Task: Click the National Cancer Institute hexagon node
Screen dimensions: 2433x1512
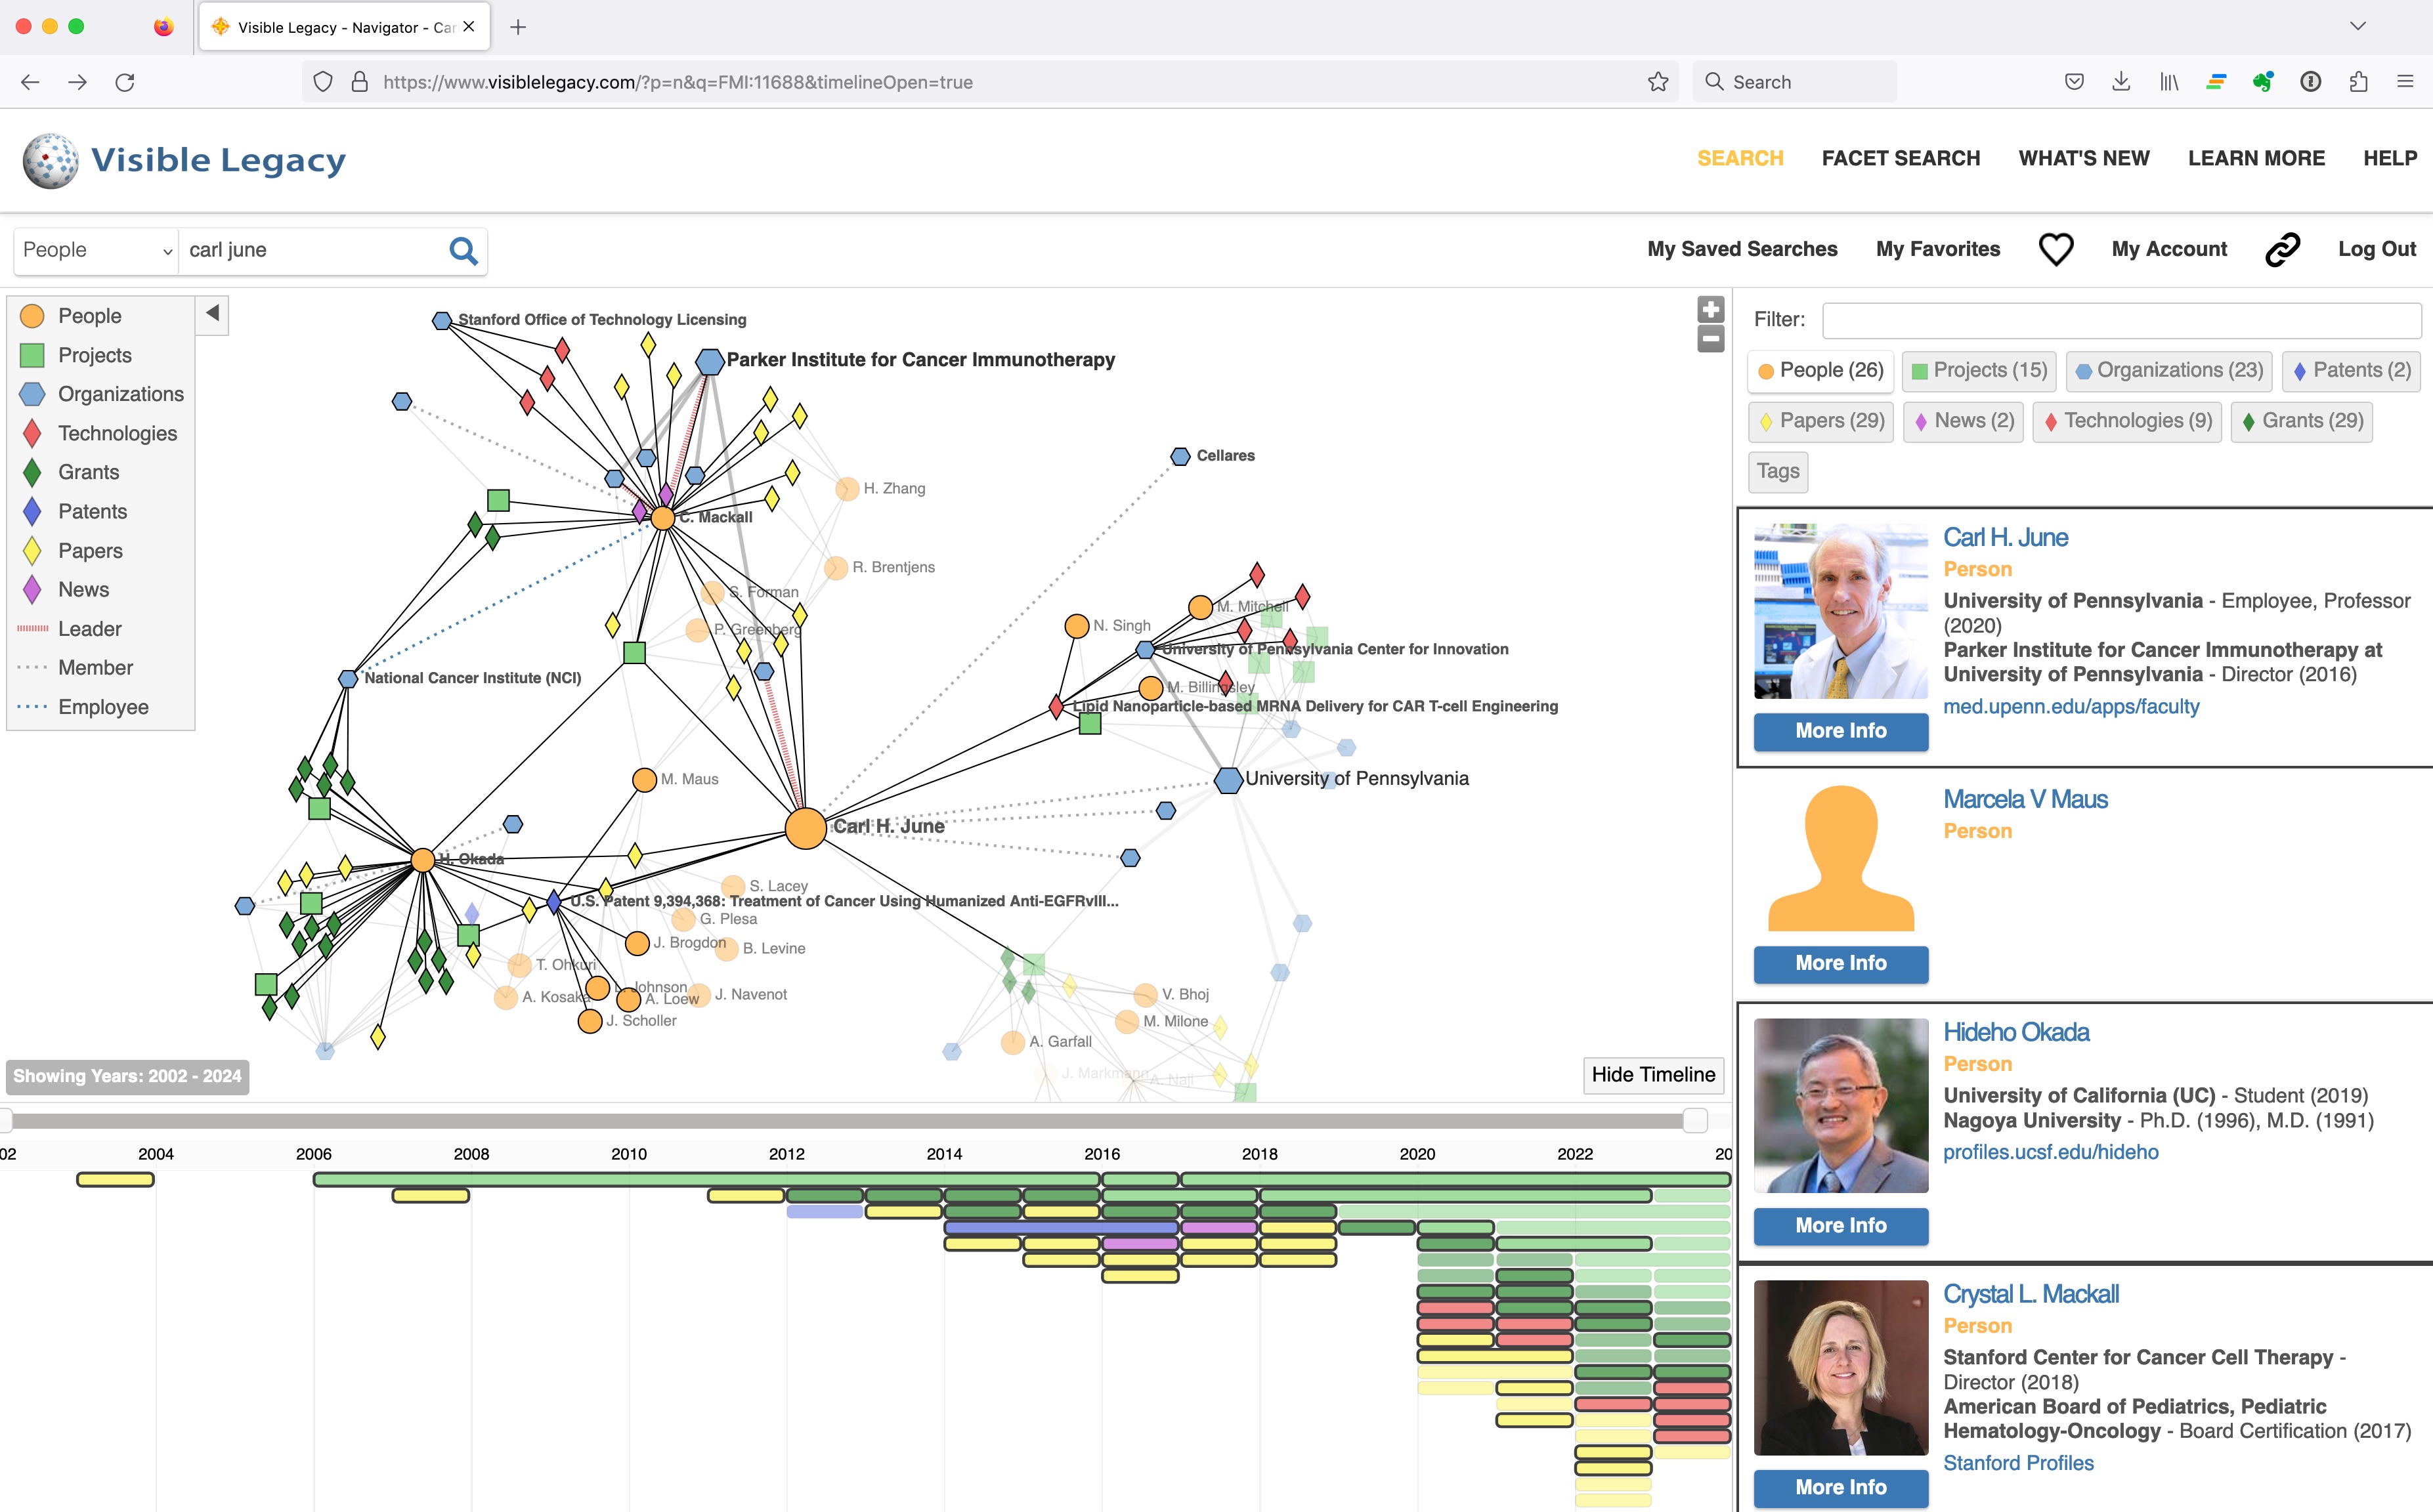Action: (x=347, y=679)
